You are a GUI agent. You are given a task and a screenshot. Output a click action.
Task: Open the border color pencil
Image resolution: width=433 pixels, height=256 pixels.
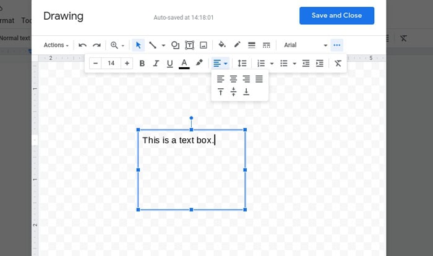(x=237, y=44)
